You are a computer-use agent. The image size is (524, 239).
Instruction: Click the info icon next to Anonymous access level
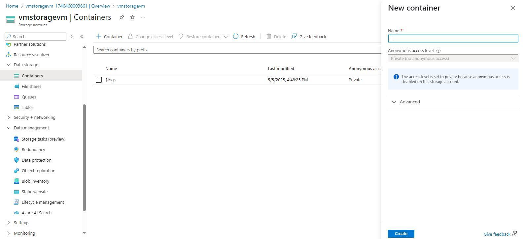click(438, 51)
